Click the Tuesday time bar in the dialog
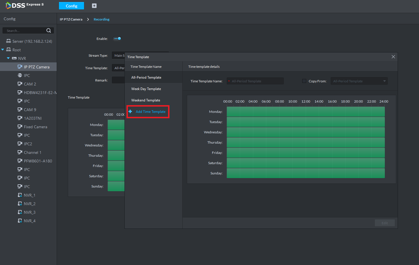This screenshot has height=265, width=419. pyautogui.click(x=306, y=122)
